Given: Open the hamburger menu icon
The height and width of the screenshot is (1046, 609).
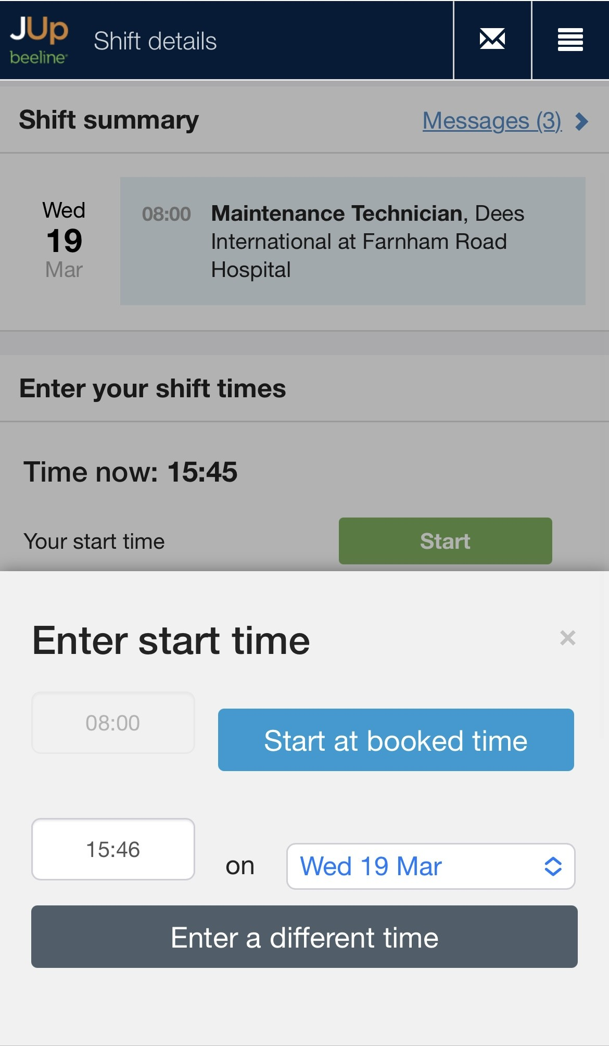Looking at the screenshot, I should (x=570, y=40).
